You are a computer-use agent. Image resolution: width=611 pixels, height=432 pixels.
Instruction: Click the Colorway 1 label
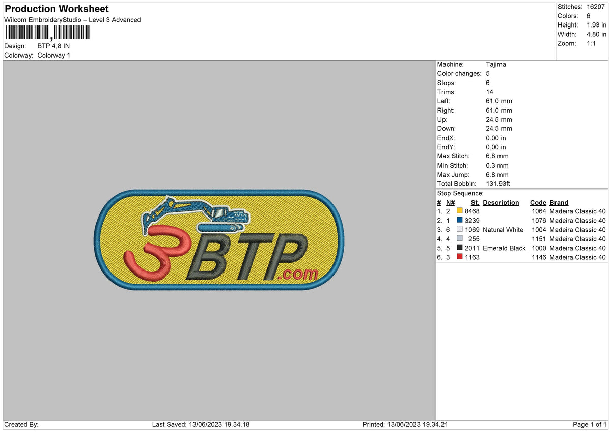point(53,55)
